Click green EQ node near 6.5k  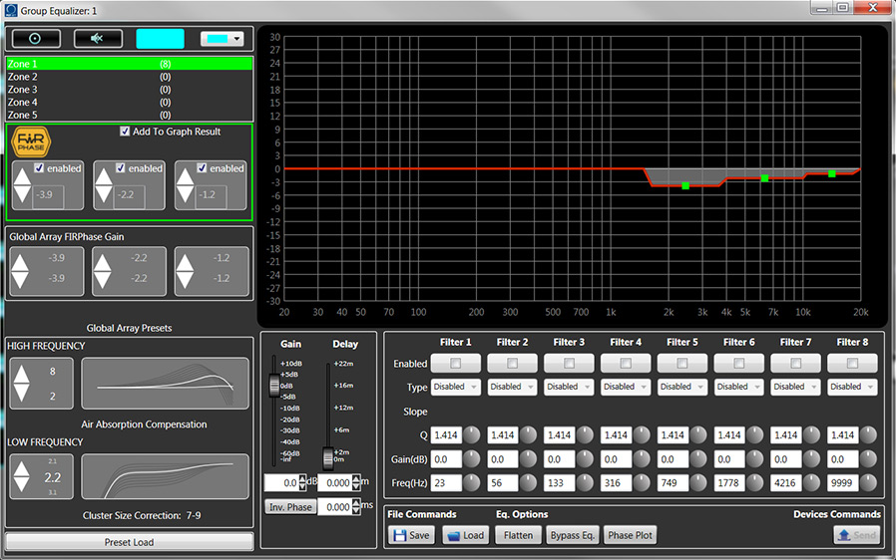coord(764,178)
